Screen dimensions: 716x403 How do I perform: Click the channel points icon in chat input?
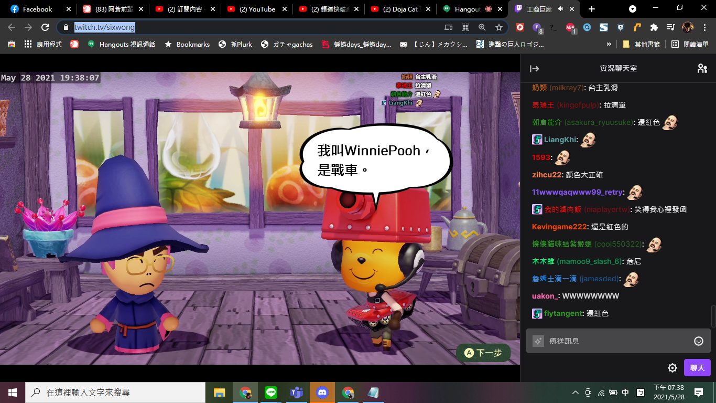tap(538, 341)
